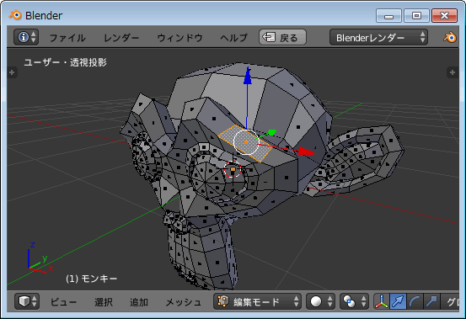Select the rotate manipulator arc icon
Image resolution: width=466 pixels, height=319 pixels.
point(415,301)
